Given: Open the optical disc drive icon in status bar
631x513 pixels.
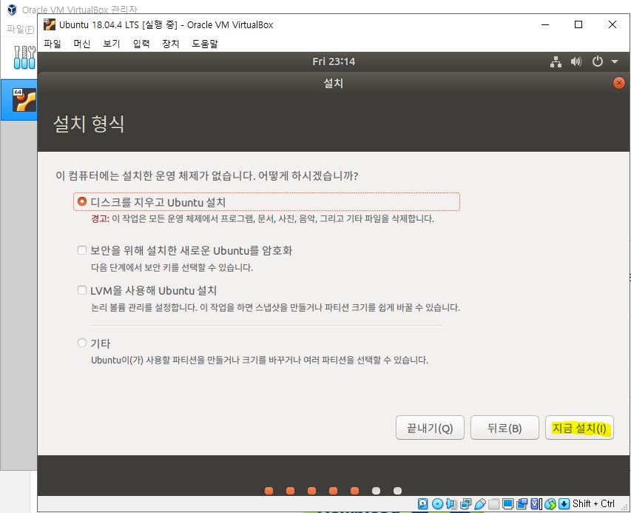Looking at the screenshot, I should coord(437,503).
